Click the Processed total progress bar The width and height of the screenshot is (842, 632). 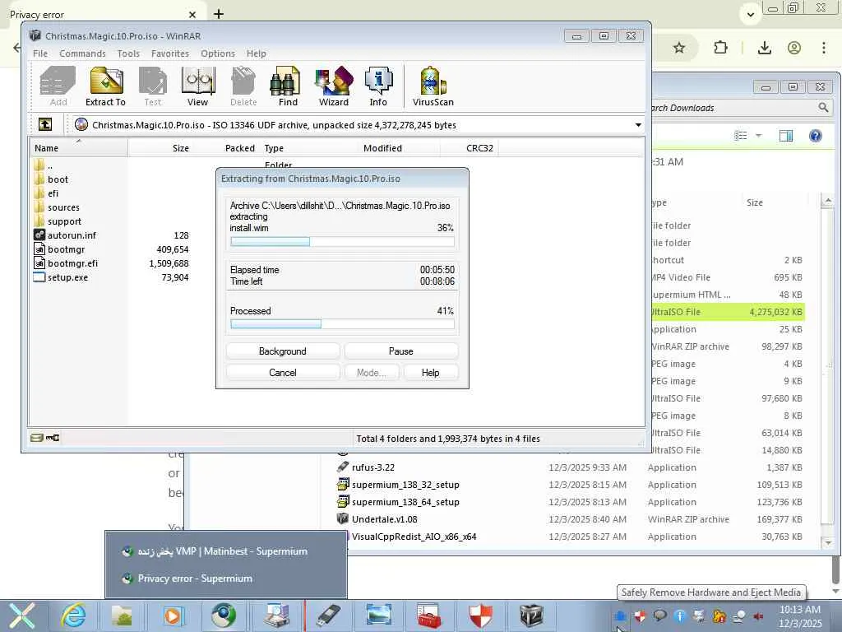pos(342,323)
